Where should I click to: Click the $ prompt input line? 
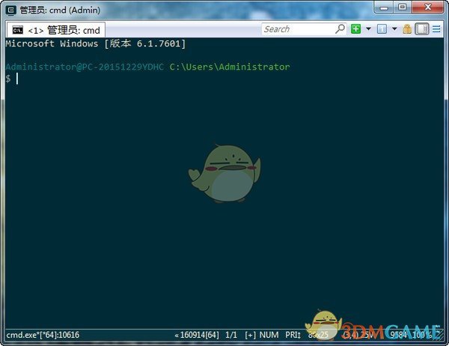point(12,79)
